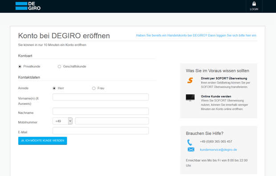Image resolution: width=276 pixels, height=176 pixels.
Task: Follow the 'Haben Sie bereits ein Handelskonto' login link
Action: click(x=196, y=36)
